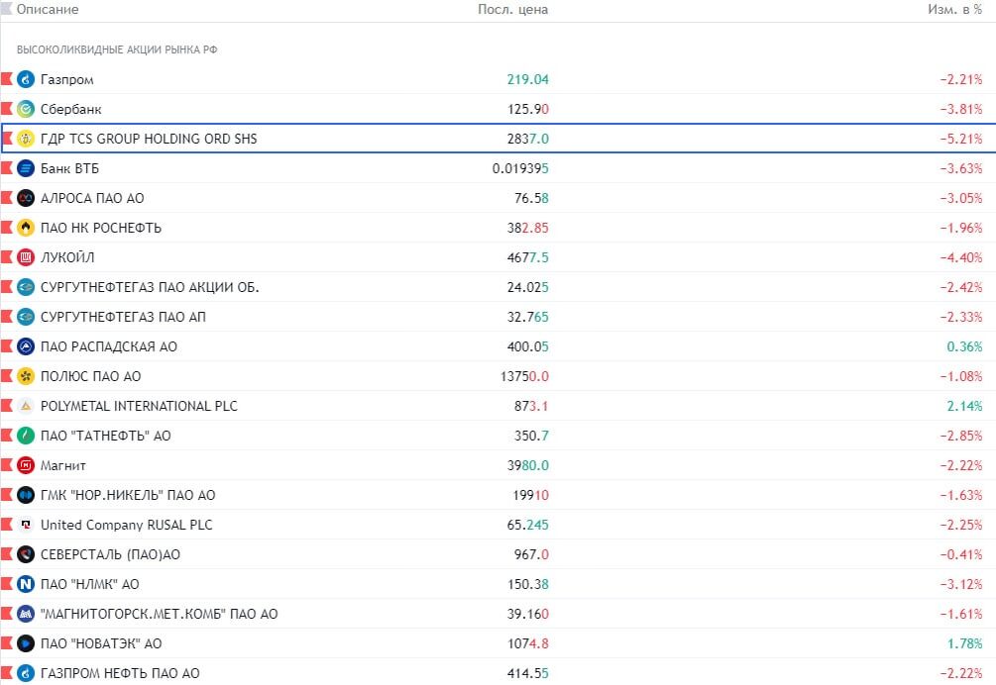996x685 pixels.
Task: Click the Роснефть logo icon
Action: [x=26, y=228]
